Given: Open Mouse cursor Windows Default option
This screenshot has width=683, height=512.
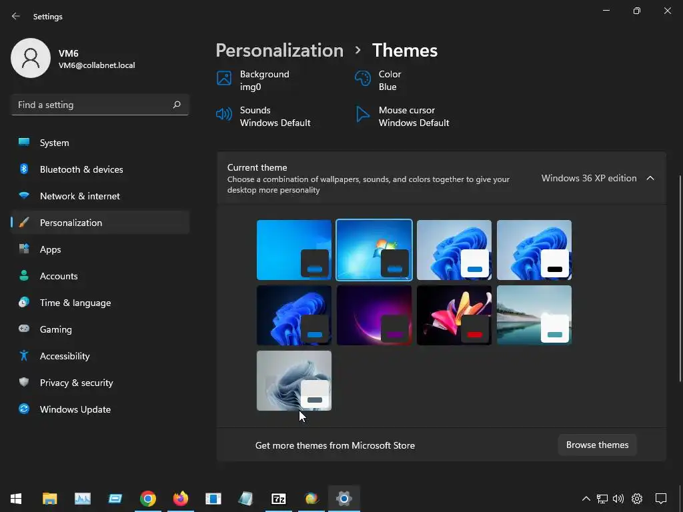Looking at the screenshot, I should tap(402, 116).
